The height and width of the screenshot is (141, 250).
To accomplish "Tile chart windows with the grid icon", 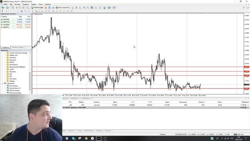I will click(92, 7).
